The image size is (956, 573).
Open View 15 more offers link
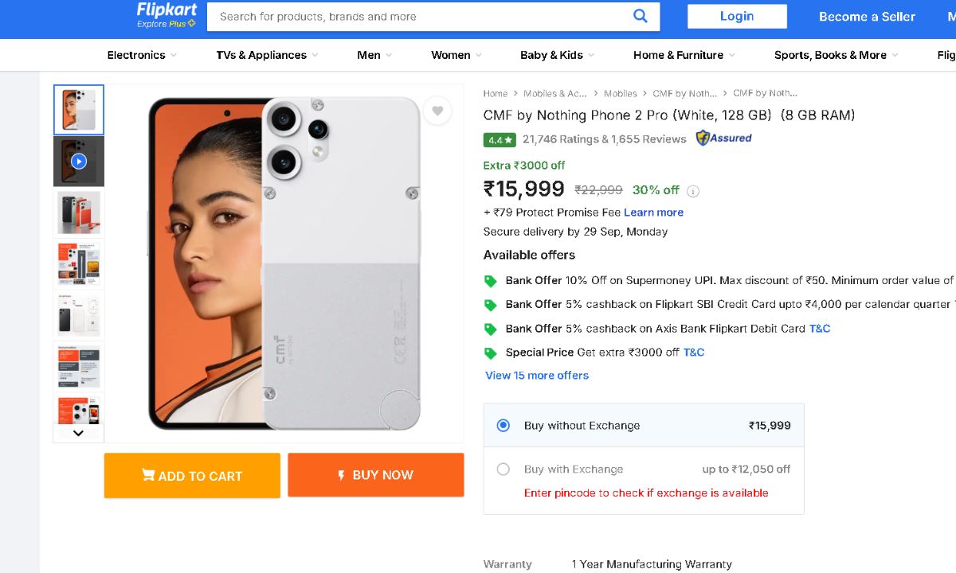537,376
